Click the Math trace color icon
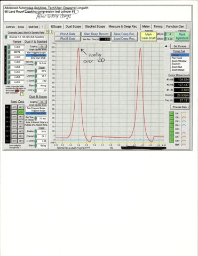198x256 pixels. click(184, 145)
